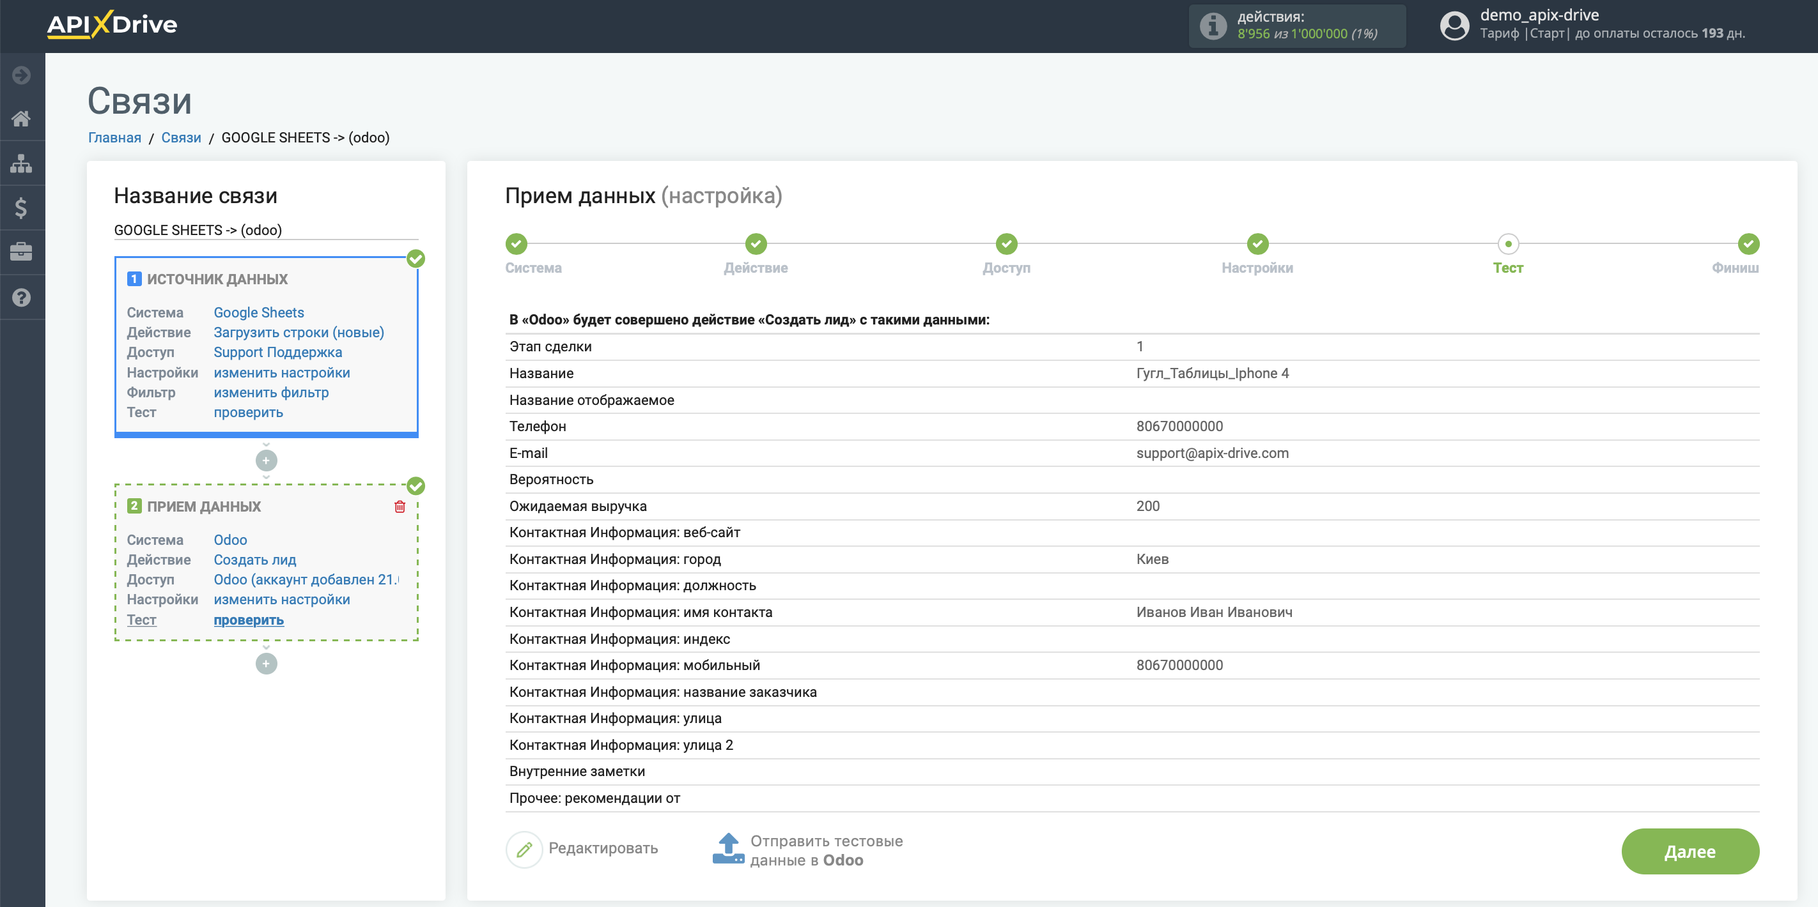
Task: Select the Ожидаемая выручка value 200
Action: [1147, 506]
